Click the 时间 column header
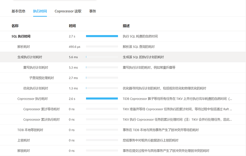Viewport: 246px width, 156px height. point(72,26)
